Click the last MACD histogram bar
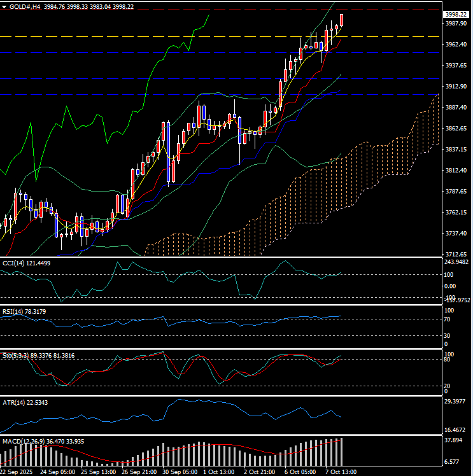 pos(342,451)
